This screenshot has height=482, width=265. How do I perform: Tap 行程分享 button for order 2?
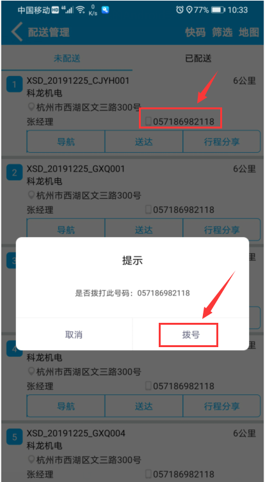(221, 229)
